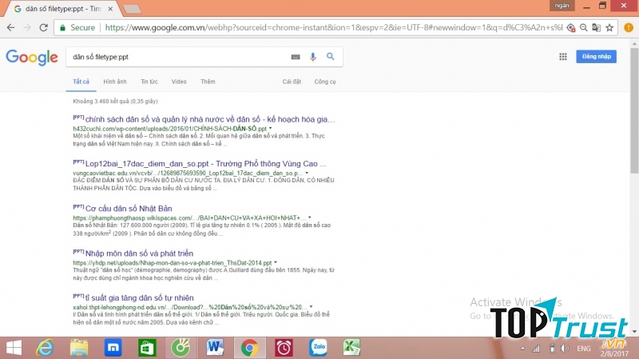Click the microphone voice search icon
Image resolution: width=639 pixels, height=359 pixels.
[x=312, y=57]
